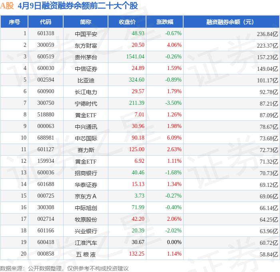Click the closing price 132.25
Screen dimensions: 280x272
(137, 254)
